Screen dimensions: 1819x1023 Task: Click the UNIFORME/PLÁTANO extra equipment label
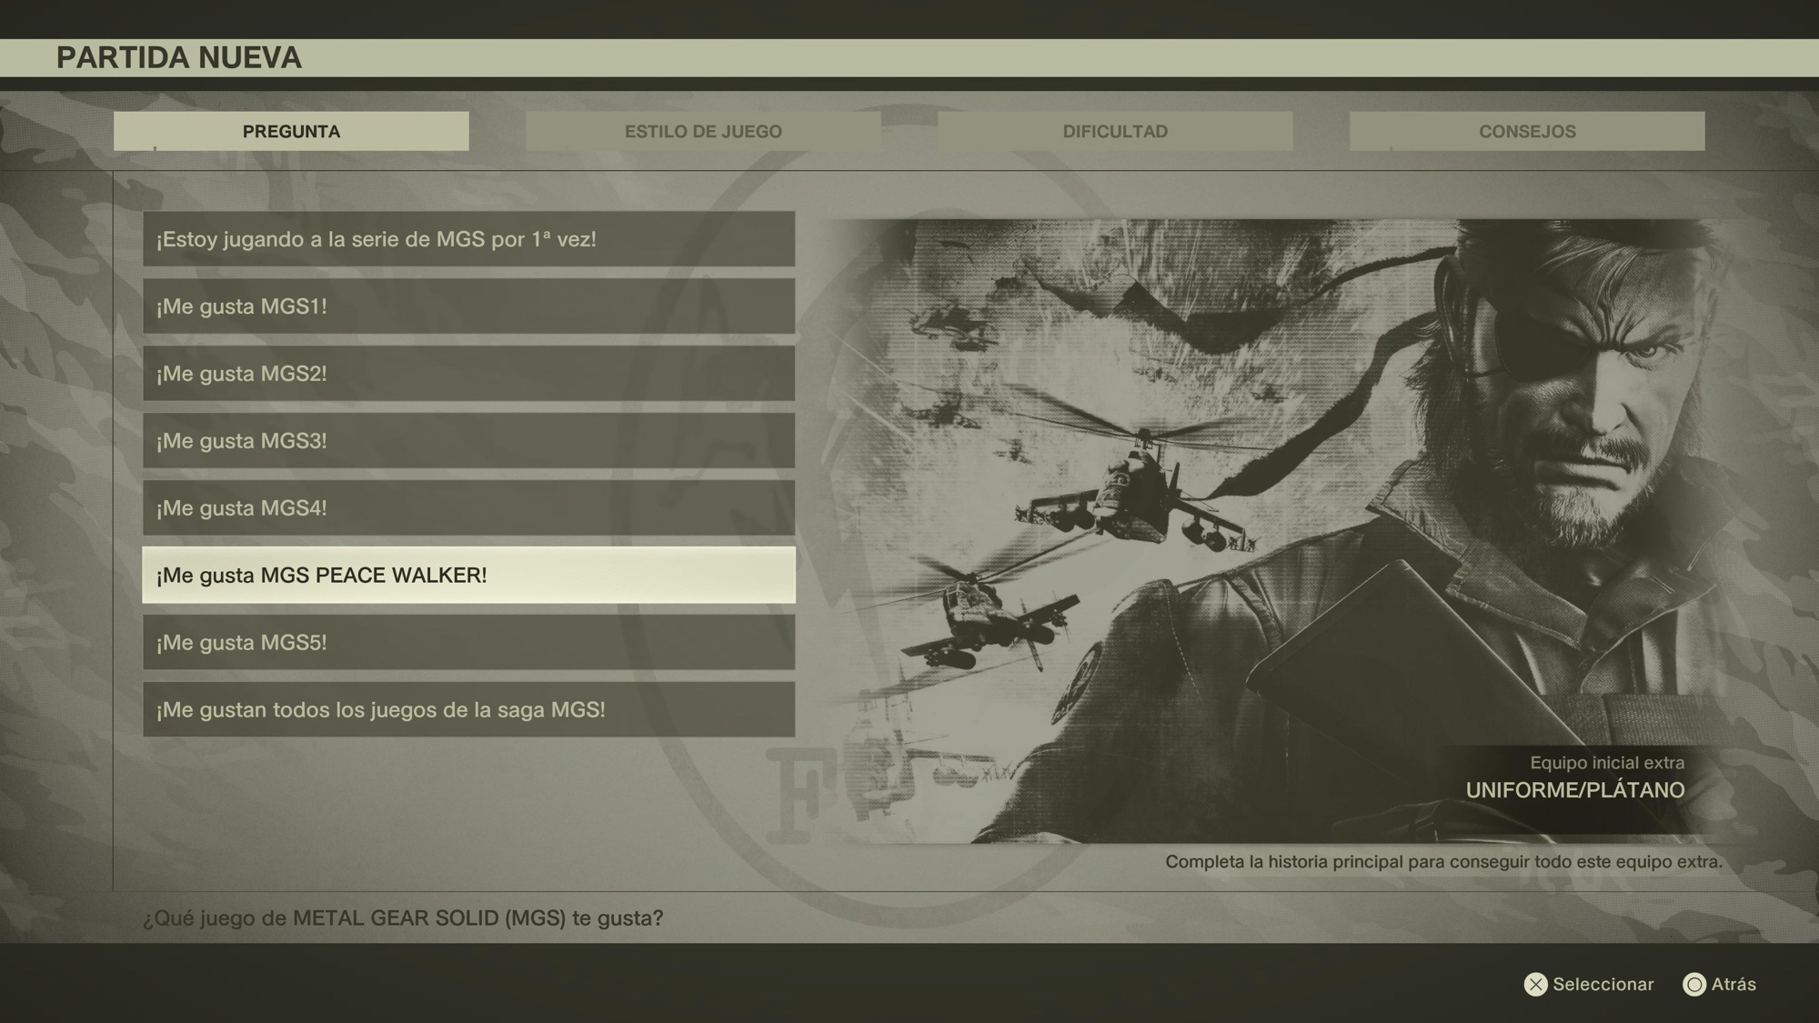(x=1574, y=789)
